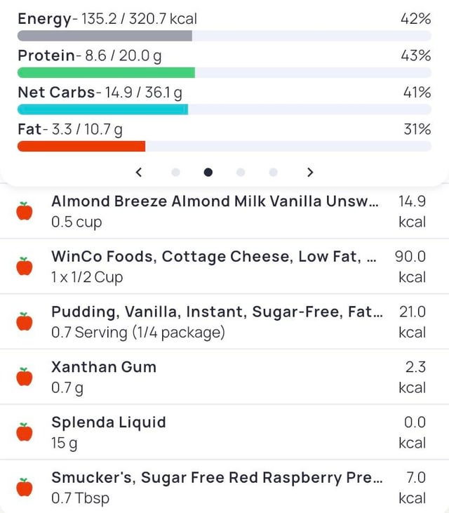Tap the apple icon beside Splenda Liquid
The image size is (449, 513).
[25, 432]
